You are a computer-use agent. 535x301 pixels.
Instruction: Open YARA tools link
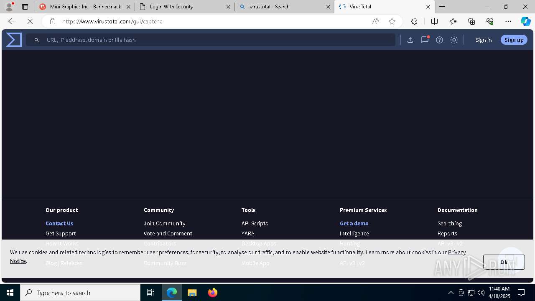(248, 233)
